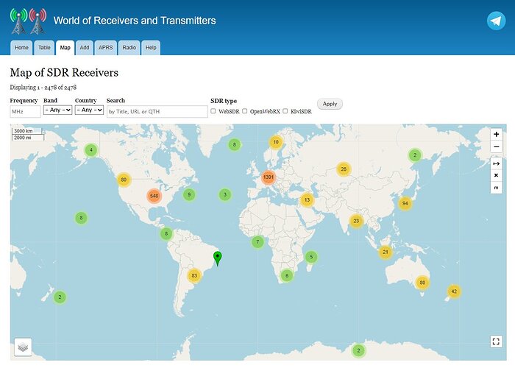Image resolution: width=515 pixels, height=368 pixels.
Task: Open the Country dropdown
Action: click(89, 110)
